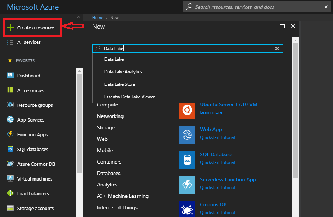Click the Ubuntu Server 17.10 VM link
The image size is (333, 217).
[229, 105]
